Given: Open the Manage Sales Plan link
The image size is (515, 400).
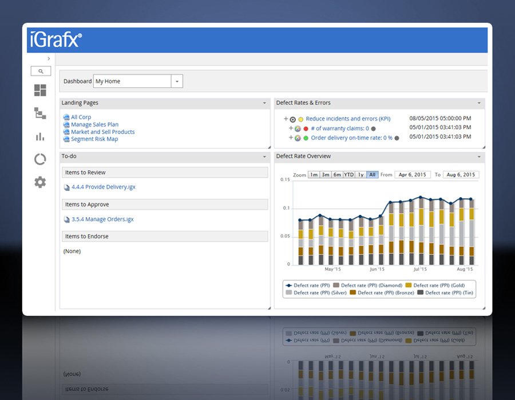Looking at the screenshot, I should pos(94,124).
